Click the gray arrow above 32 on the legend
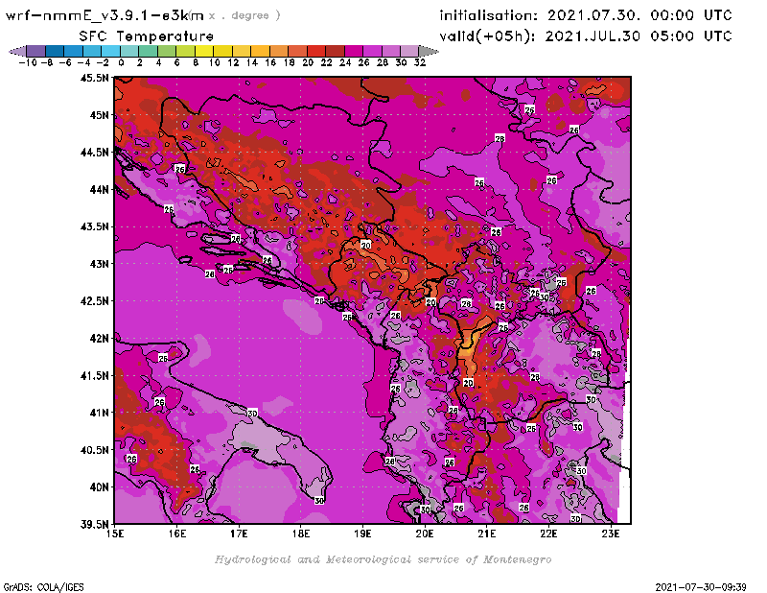The width and height of the screenshot is (767, 593). coord(429,51)
